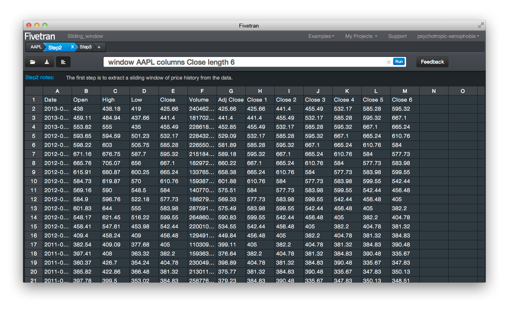Close the Step2 tab with X
Screen dimensions: 509x314
72,47
